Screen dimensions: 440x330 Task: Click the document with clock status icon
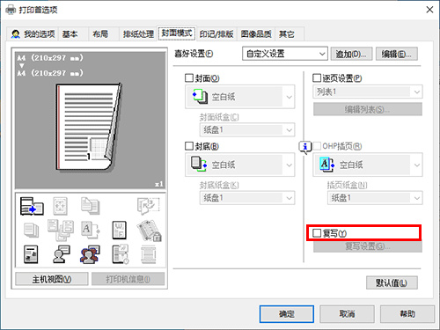coord(121,254)
